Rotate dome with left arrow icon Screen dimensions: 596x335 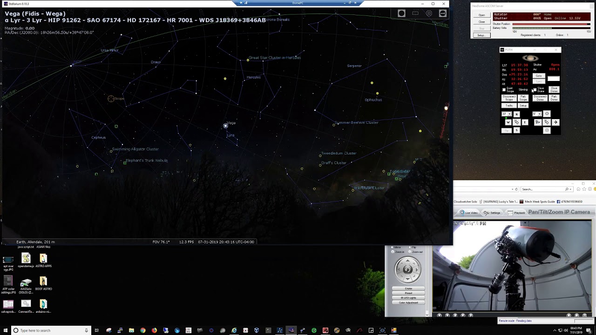[538, 122]
